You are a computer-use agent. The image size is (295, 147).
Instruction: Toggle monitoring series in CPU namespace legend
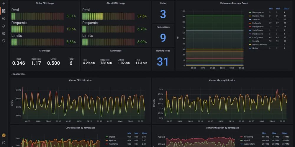(x=114, y=144)
